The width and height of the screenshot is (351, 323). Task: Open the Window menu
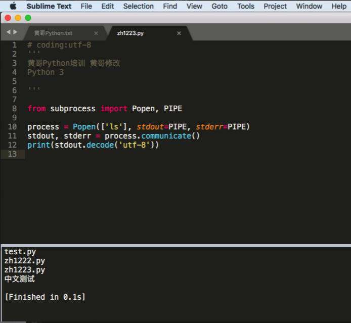click(309, 6)
